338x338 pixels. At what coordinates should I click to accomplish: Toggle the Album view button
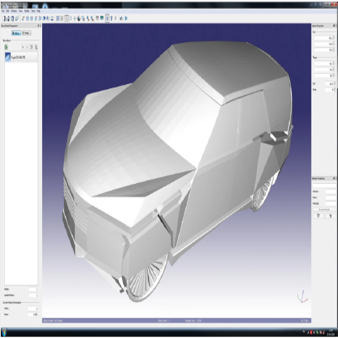pyautogui.click(x=16, y=33)
